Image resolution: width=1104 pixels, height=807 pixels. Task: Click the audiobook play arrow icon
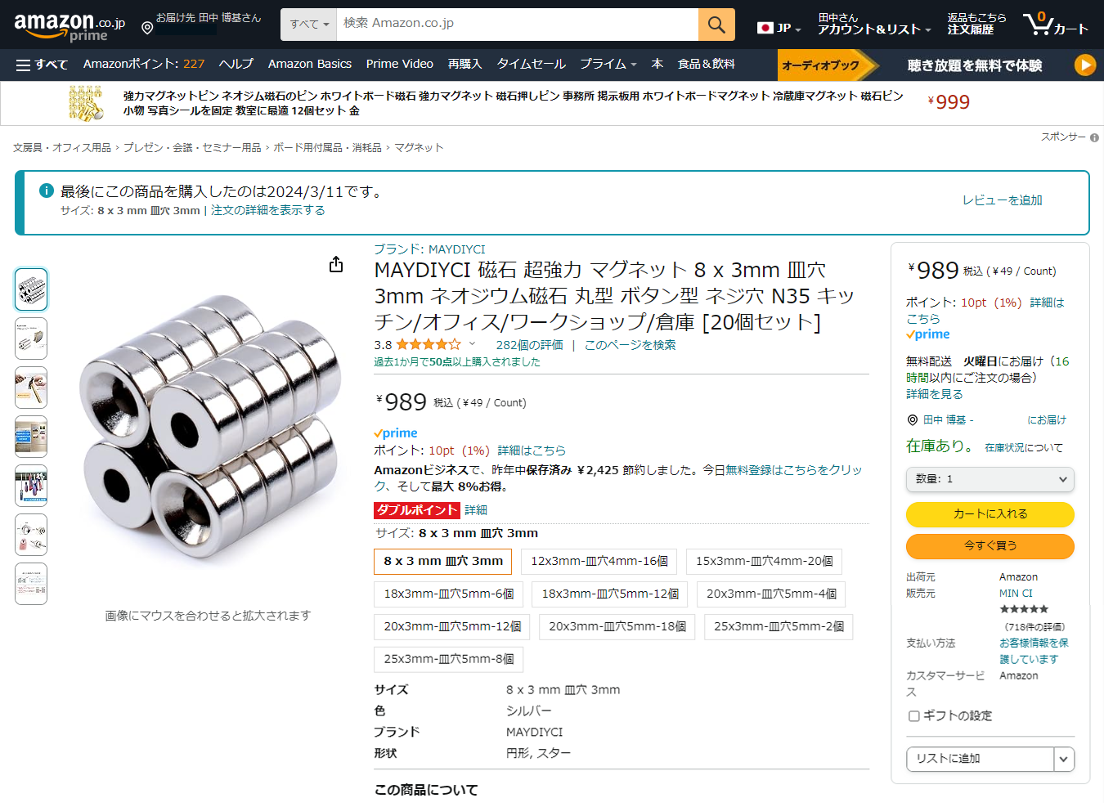pyautogui.click(x=1084, y=65)
